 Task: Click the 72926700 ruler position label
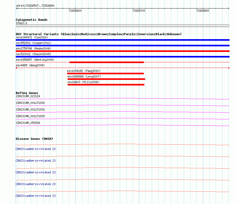139,11
